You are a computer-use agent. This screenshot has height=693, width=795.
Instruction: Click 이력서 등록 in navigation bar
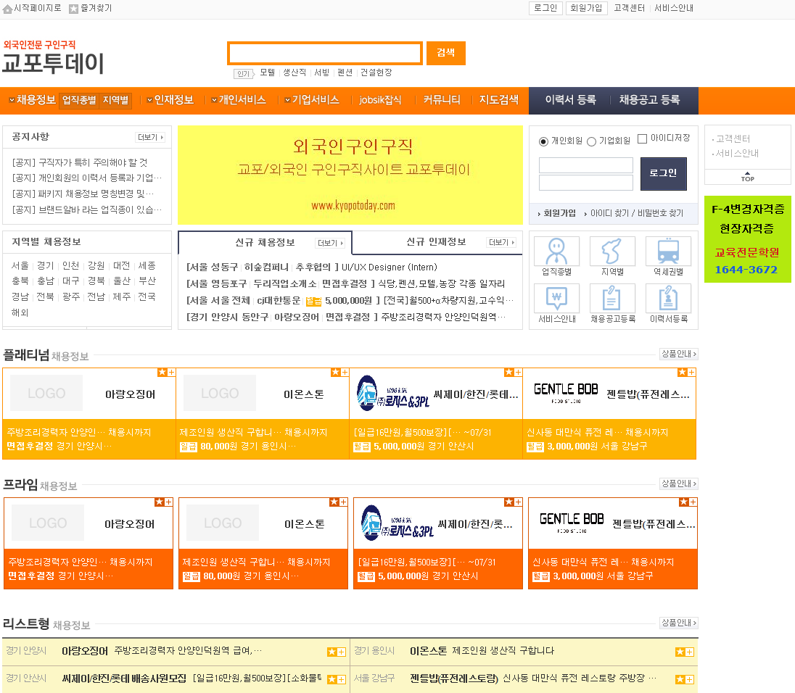click(x=570, y=100)
